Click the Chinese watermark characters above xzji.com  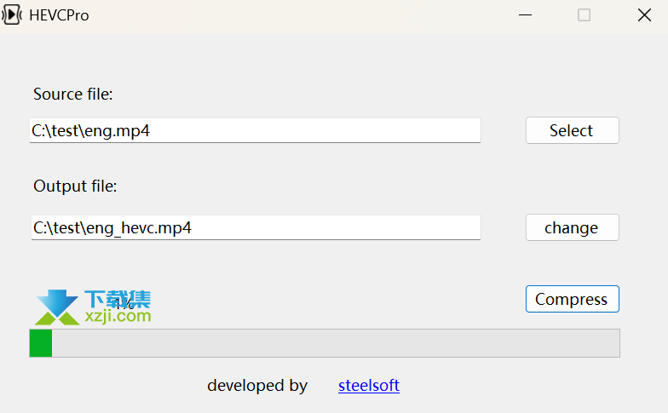[x=118, y=299]
